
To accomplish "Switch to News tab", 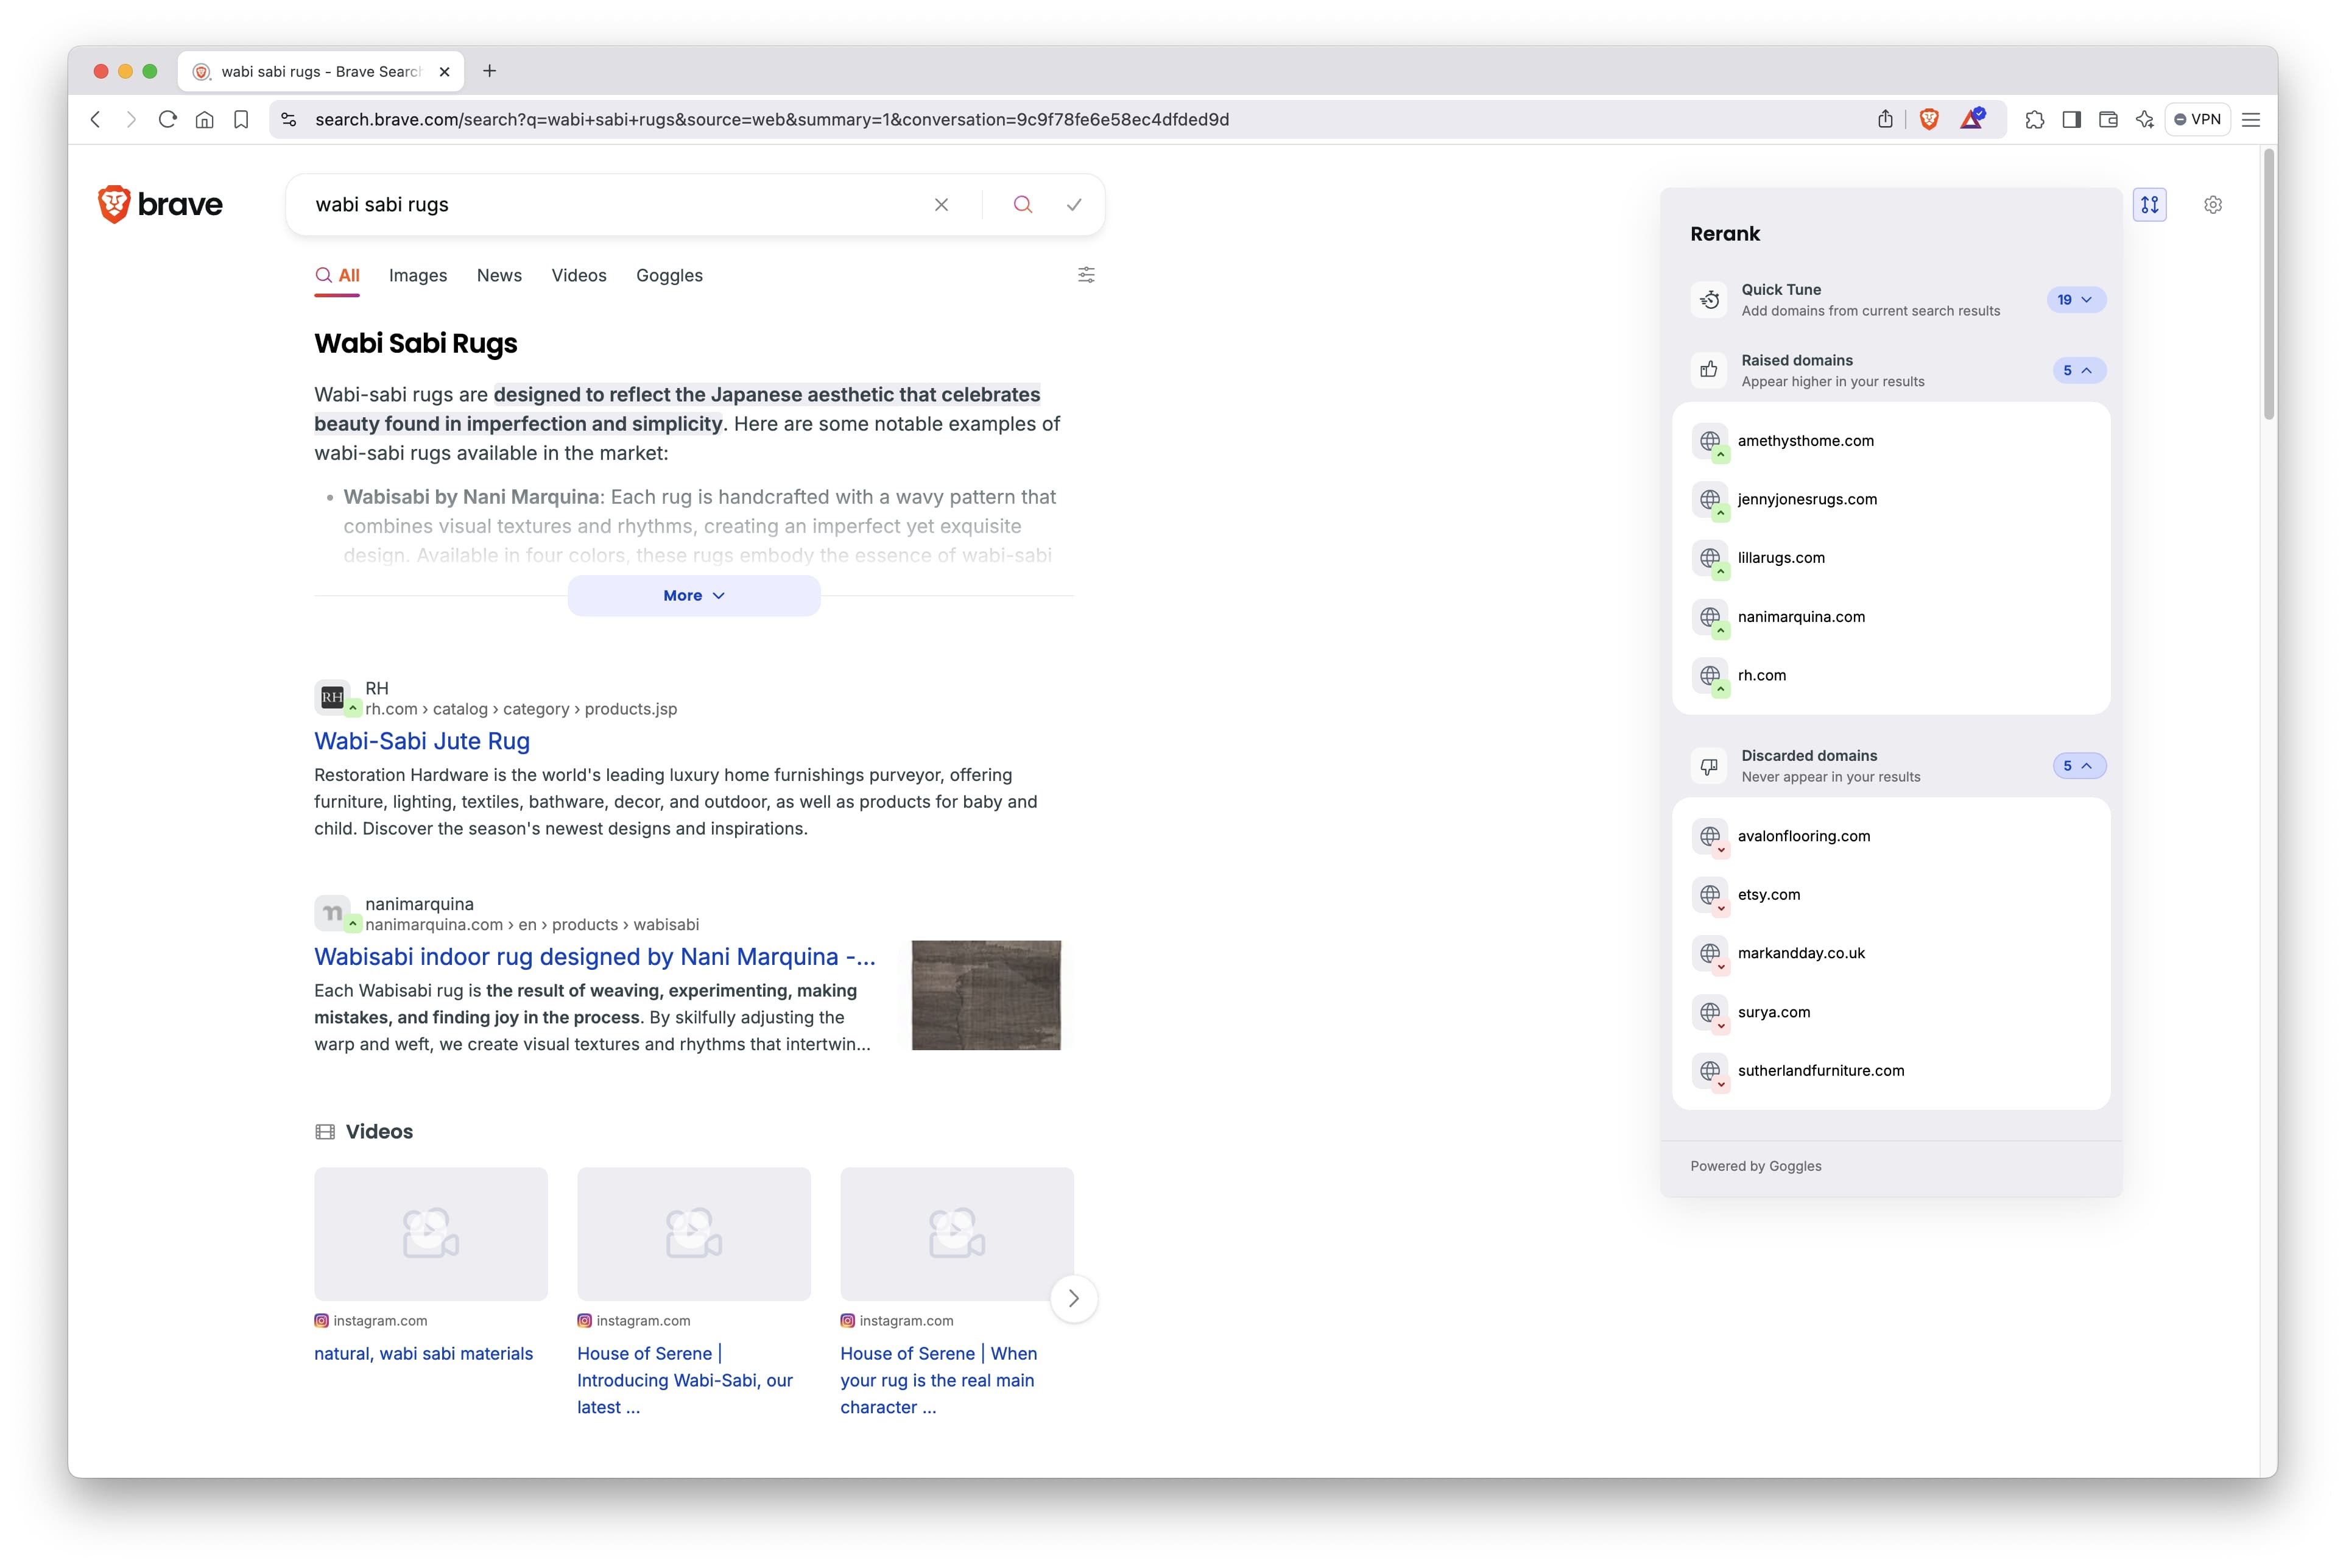I will (499, 276).
